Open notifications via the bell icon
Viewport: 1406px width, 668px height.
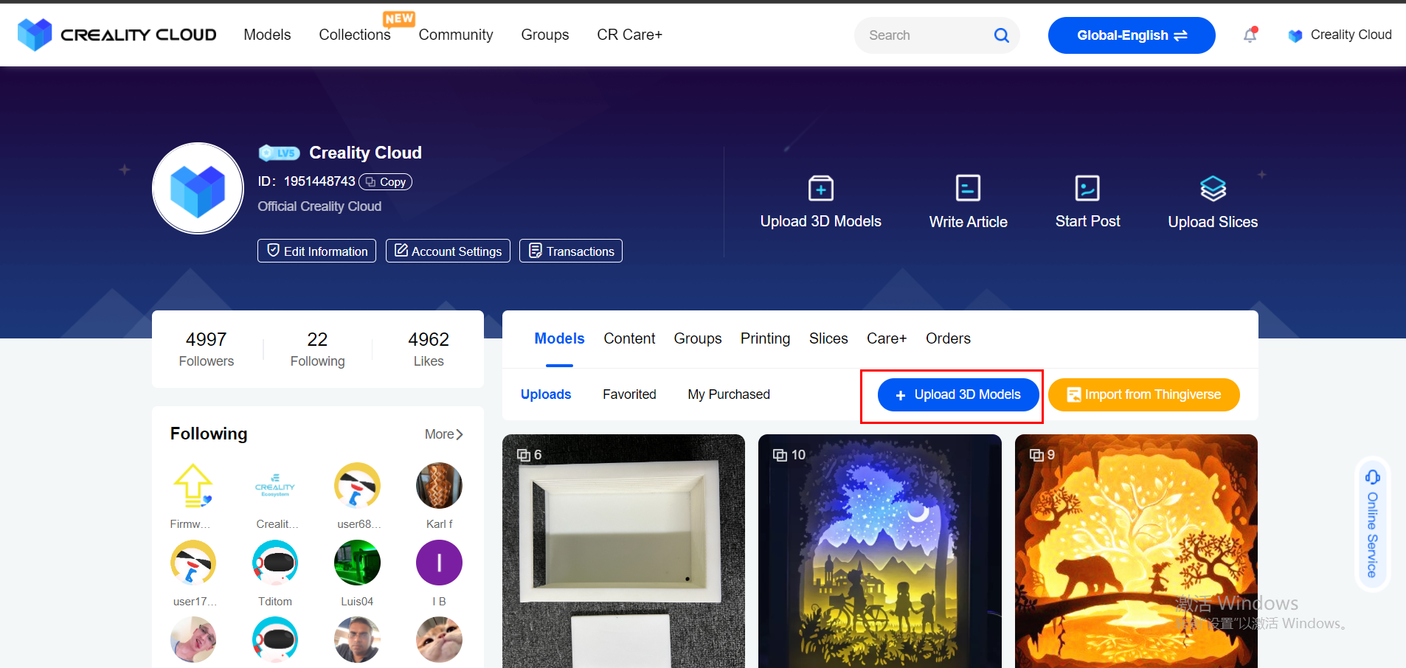(x=1250, y=35)
